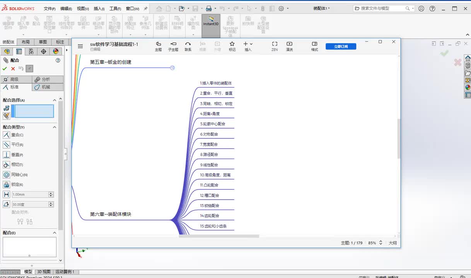Toggle the pushpin keep-visible button
Image resolution: width=471 pixels, height=278 pixels.
29,69
